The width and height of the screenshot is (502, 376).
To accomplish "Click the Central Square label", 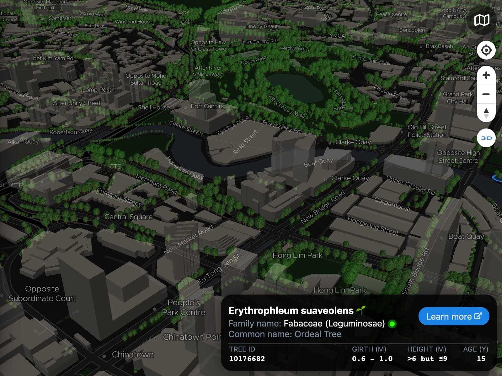I will pos(128,217).
